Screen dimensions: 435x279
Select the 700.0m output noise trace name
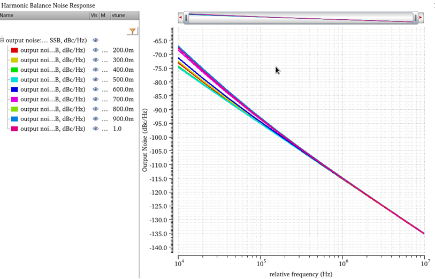pyautogui.click(x=52, y=99)
